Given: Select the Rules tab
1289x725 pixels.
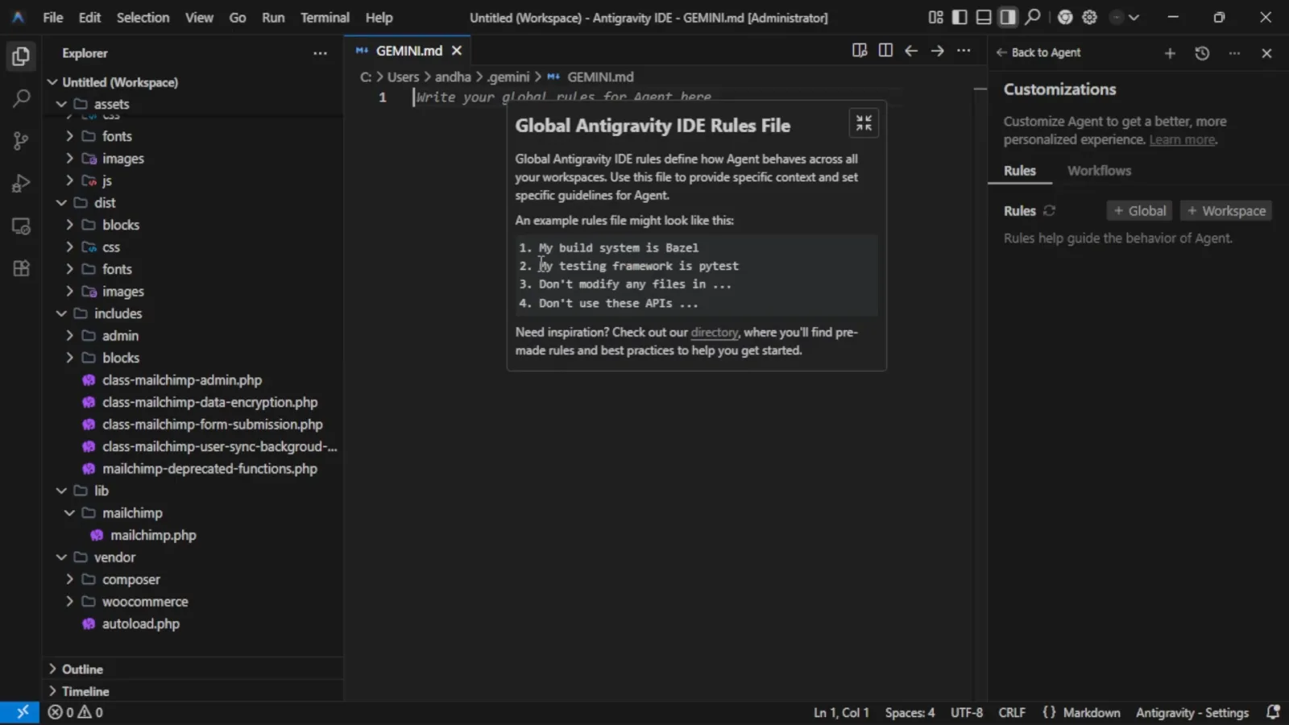Looking at the screenshot, I should pos(1019,171).
